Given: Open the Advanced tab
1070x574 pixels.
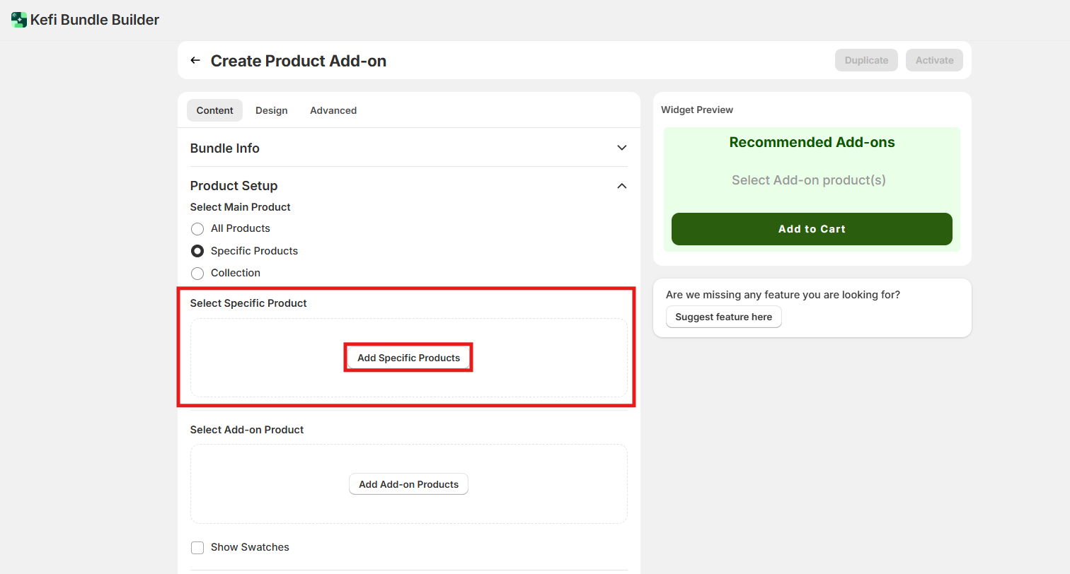Looking at the screenshot, I should pyautogui.click(x=333, y=110).
